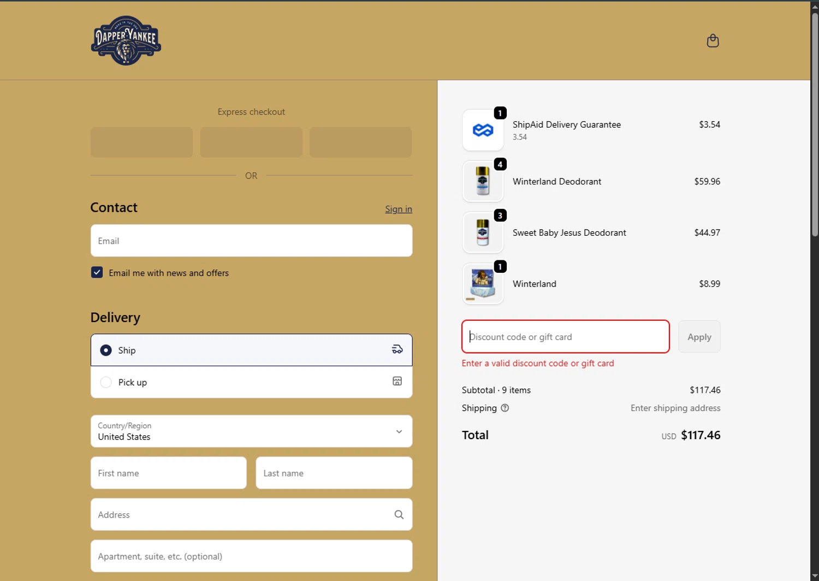The image size is (819, 581).
Task: Click the invalid discount code error message
Action: (538, 363)
